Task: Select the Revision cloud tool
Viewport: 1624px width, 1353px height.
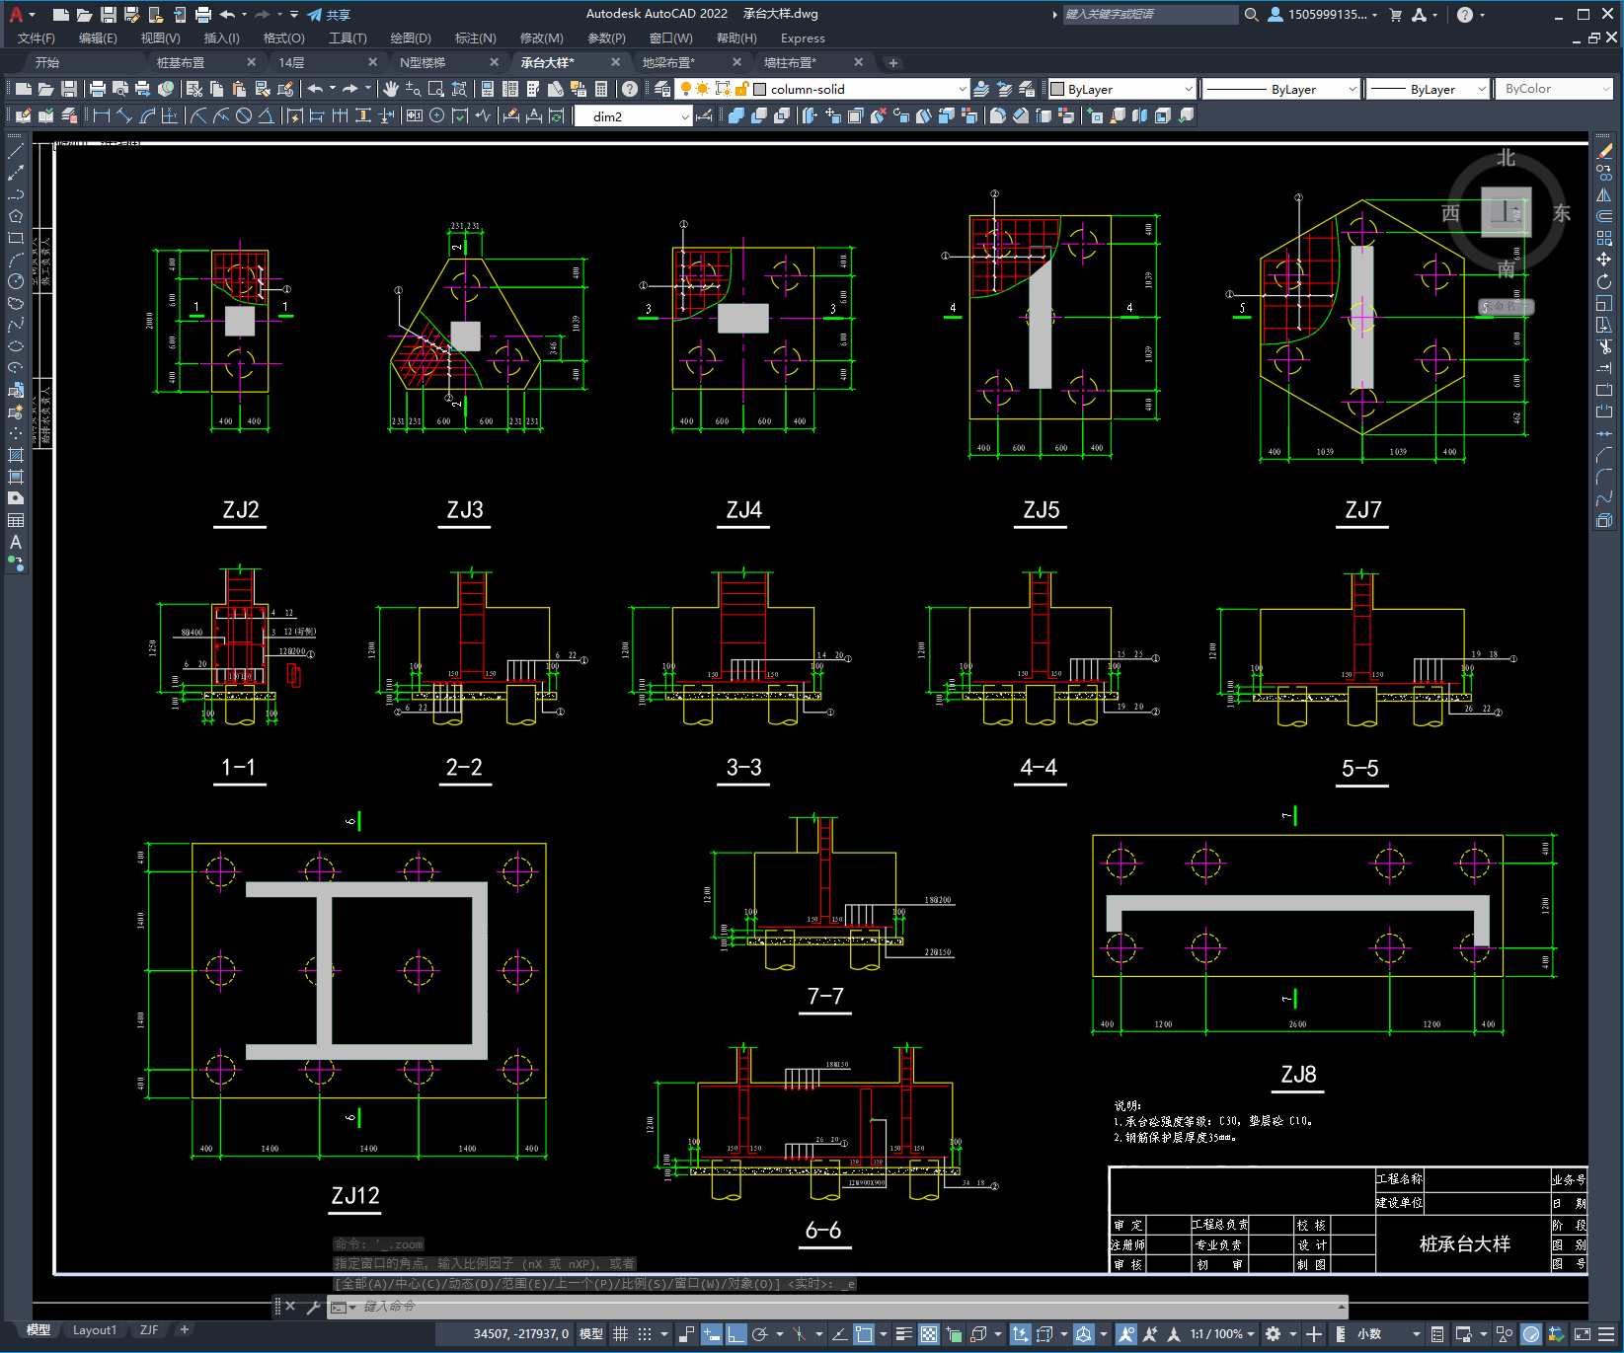Action: click(x=16, y=303)
